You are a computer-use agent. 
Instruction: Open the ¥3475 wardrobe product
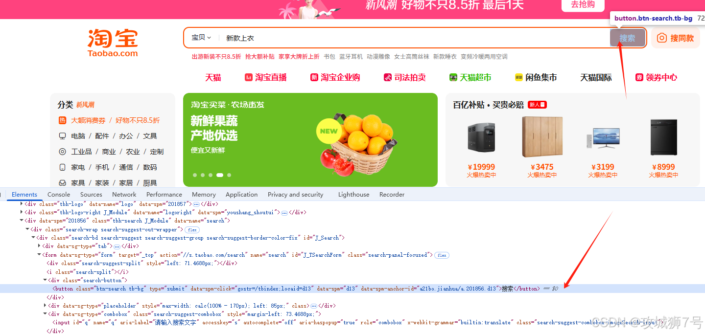click(542, 148)
